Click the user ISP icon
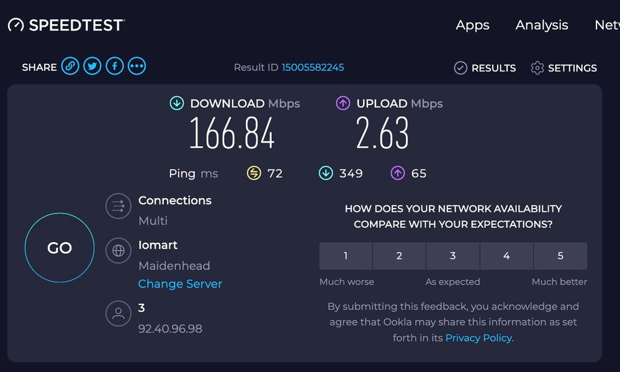620x372 pixels. [x=118, y=314]
